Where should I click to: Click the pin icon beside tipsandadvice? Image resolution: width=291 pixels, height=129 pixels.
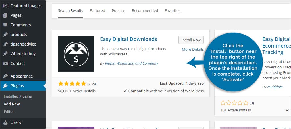tap(5, 44)
